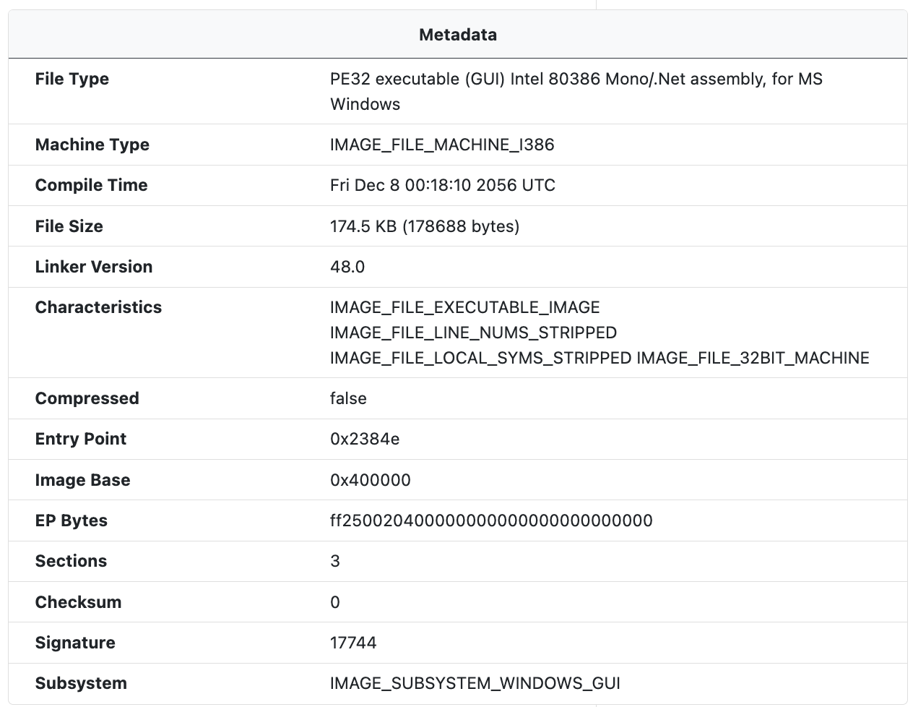
Task: Select the Entry Point value 0x2384e
Action: [365, 439]
